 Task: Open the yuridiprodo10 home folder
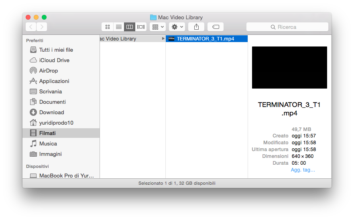click(61, 123)
